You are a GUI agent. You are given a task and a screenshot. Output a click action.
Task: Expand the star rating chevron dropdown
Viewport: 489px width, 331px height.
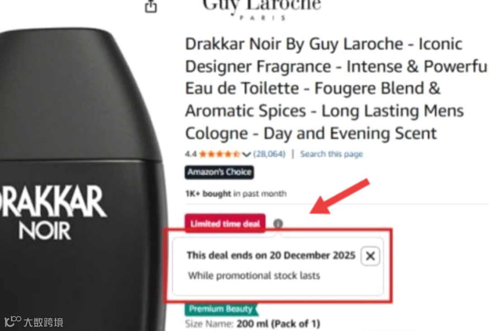[x=246, y=154]
